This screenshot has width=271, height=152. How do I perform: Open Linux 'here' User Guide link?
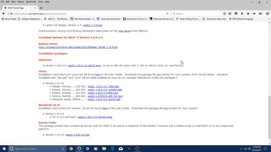(98, 74)
